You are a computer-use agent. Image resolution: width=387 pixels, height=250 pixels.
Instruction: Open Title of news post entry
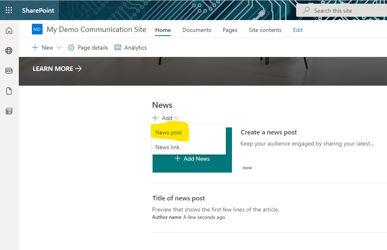point(179,198)
